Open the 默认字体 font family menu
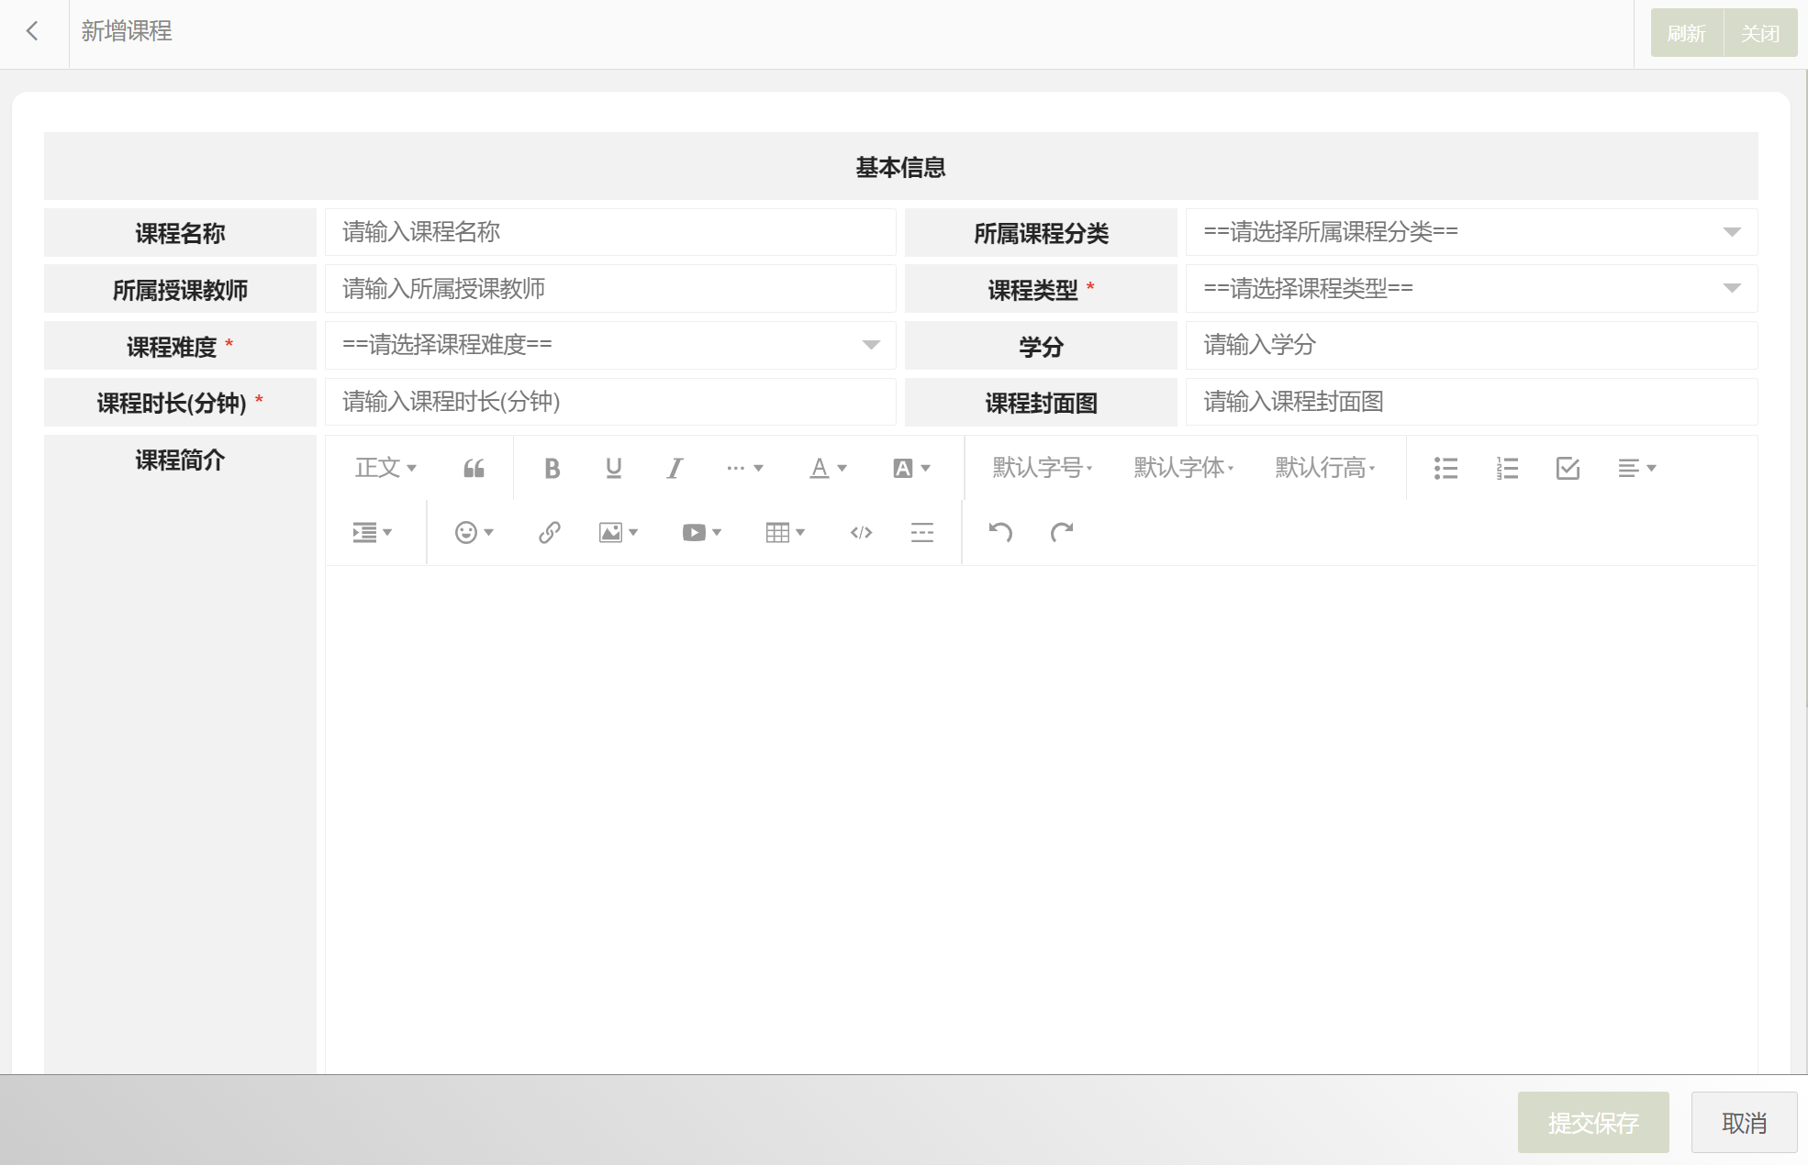This screenshot has height=1165, width=1808. [x=1183, y=469]
